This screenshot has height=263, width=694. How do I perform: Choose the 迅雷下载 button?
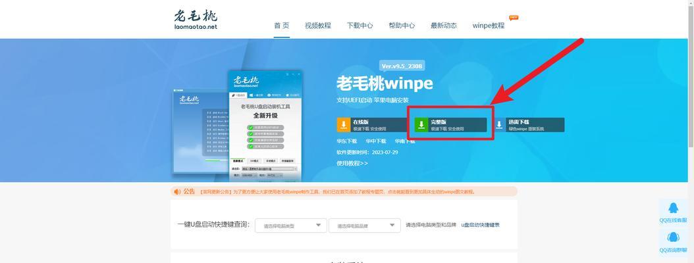pos(529,125)
